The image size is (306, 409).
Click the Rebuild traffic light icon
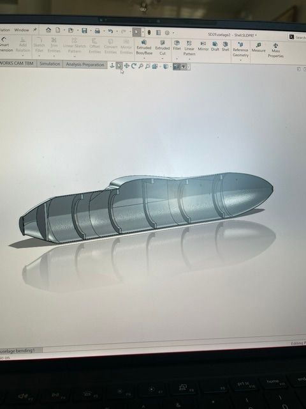point(149,33)
